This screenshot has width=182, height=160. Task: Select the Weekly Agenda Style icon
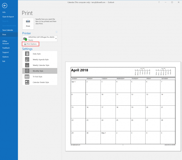click(27, 60)
